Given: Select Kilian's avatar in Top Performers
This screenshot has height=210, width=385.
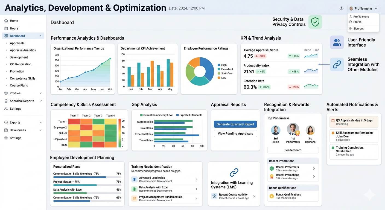Looking at the screenshot, I should (276, 130).
